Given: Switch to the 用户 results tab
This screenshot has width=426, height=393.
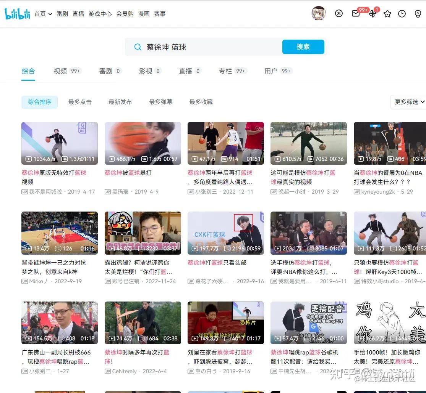Looking at the screenshot, I should click(278, 71).
